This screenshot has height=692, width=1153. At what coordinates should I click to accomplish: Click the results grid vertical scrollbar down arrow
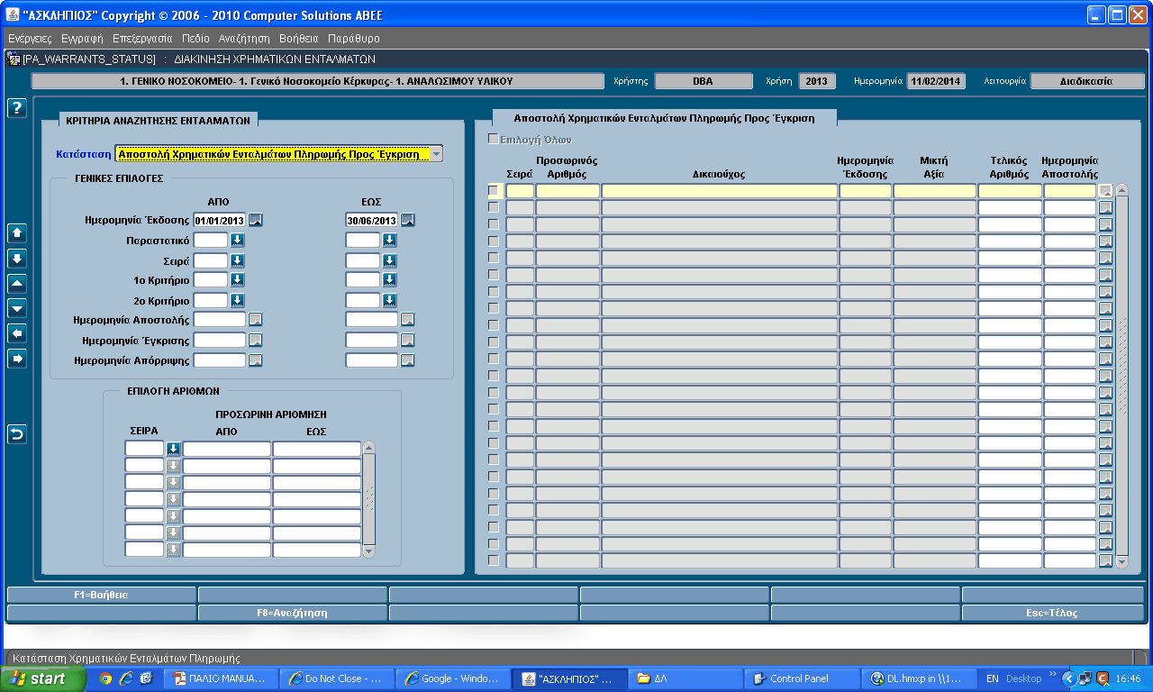pos(1121,561)
